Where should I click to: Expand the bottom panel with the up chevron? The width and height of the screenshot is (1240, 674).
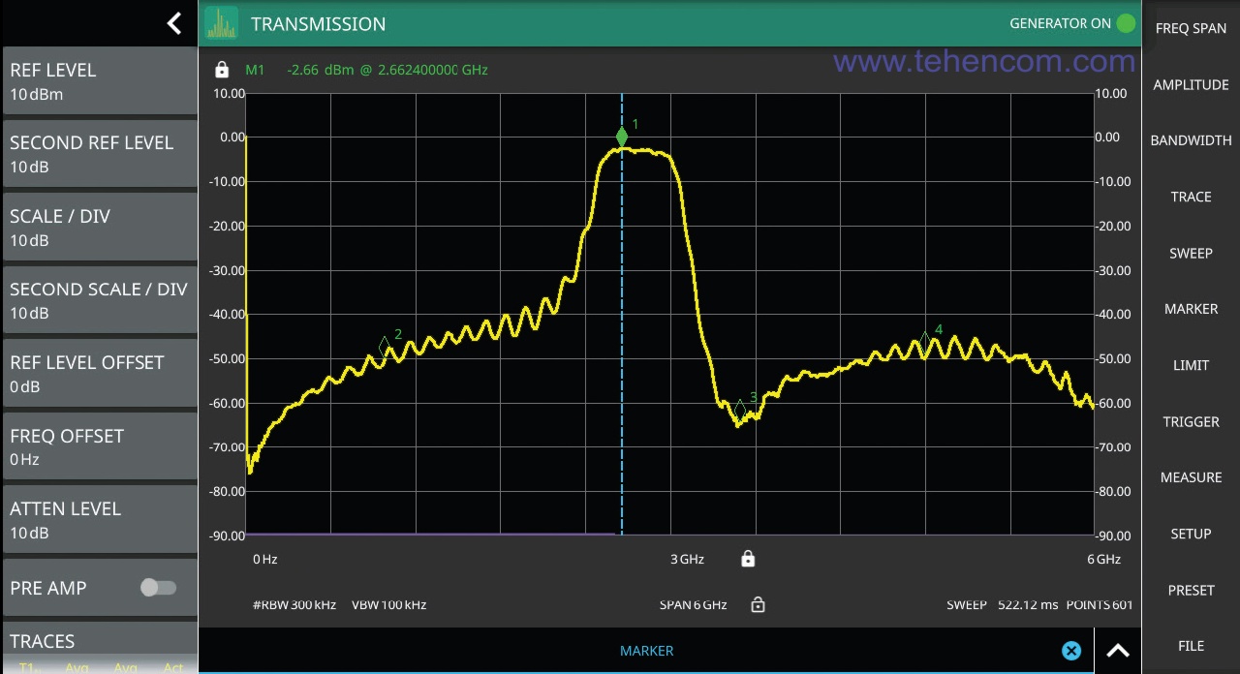click(x=1118, y=651)
